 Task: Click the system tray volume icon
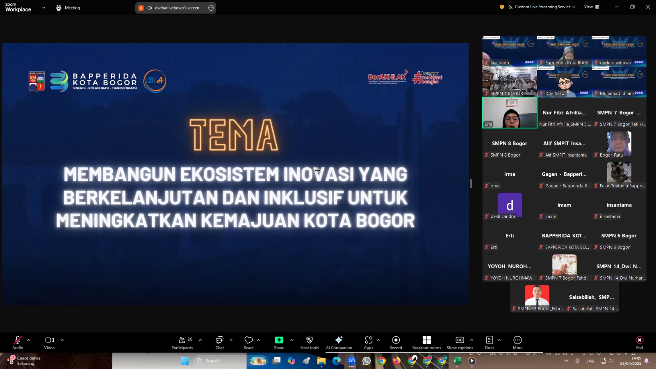(611, 361)
